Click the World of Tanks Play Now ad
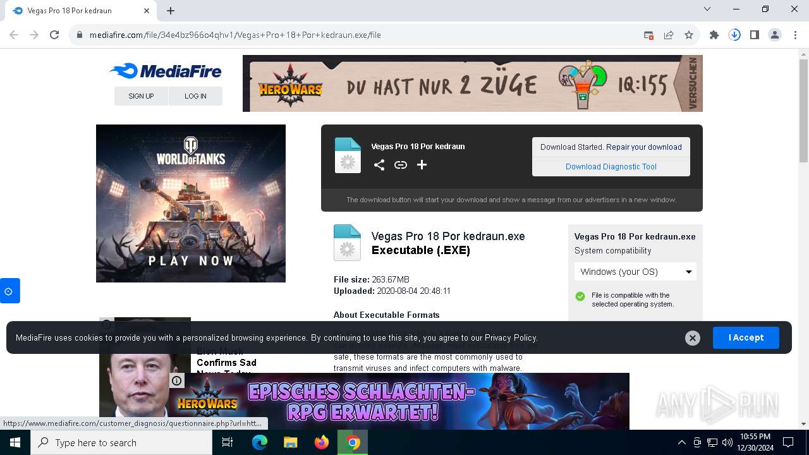This screenshot has width=809, height=455. point(191,203)
